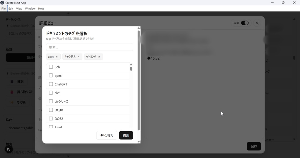Check the ChatGPT tag checkbox

51,84
